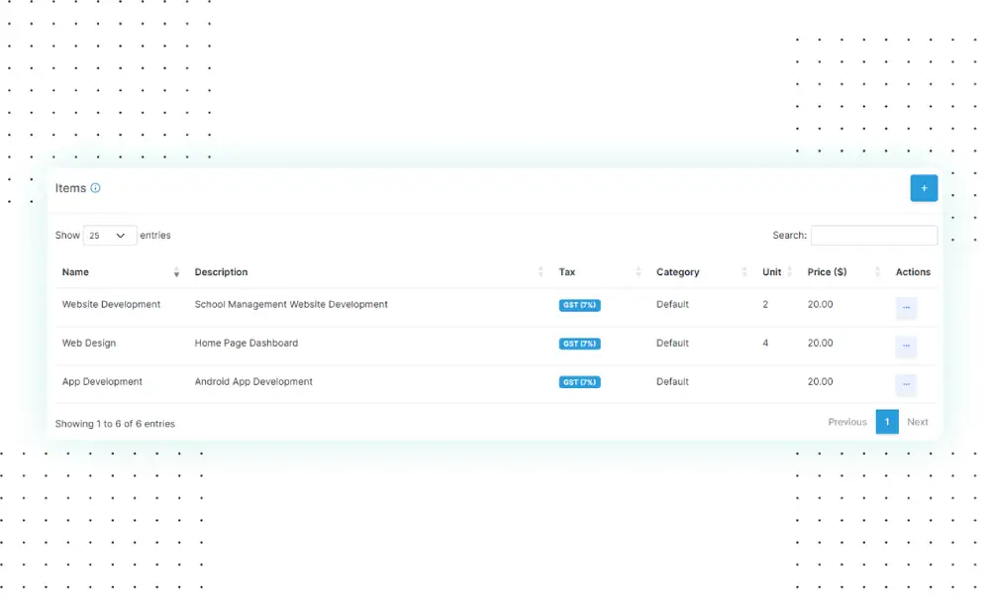Sort by Tax column sort icon

[638, 272]
